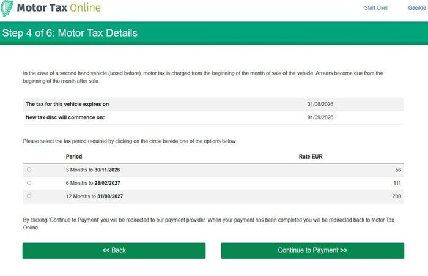Click the 12 Months to 31/08/2027 row
The width and height of the screenshot is (428, 276).
click(213, 196)
